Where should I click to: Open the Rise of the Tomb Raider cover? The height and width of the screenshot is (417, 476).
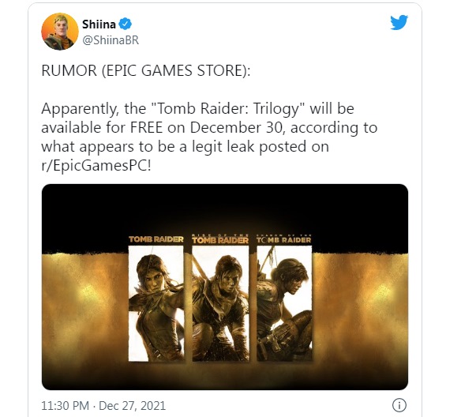pyautogui.click(x=220, y=303)
